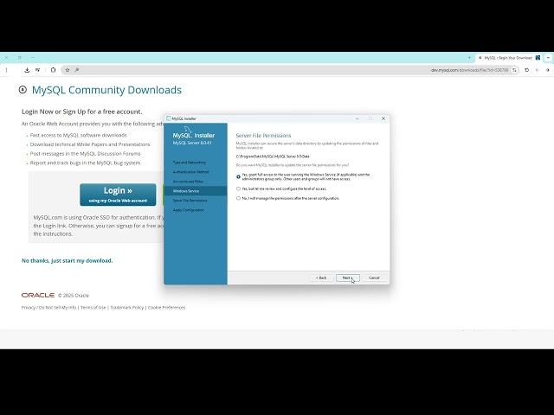Minimize the MySQL Installer window
Image resolution: width=554 pixels, height=415 pixels.
click(358, 118)
